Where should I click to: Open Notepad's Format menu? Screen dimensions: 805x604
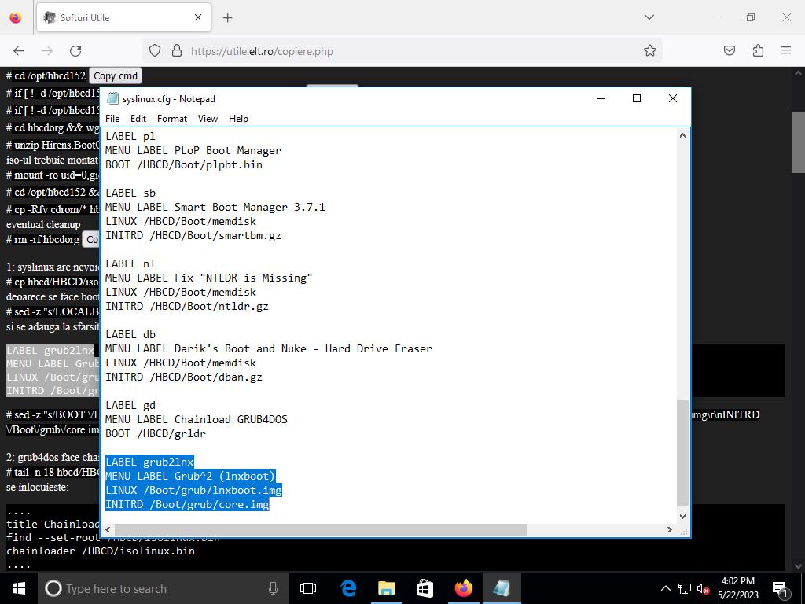[x=171, y=119]
